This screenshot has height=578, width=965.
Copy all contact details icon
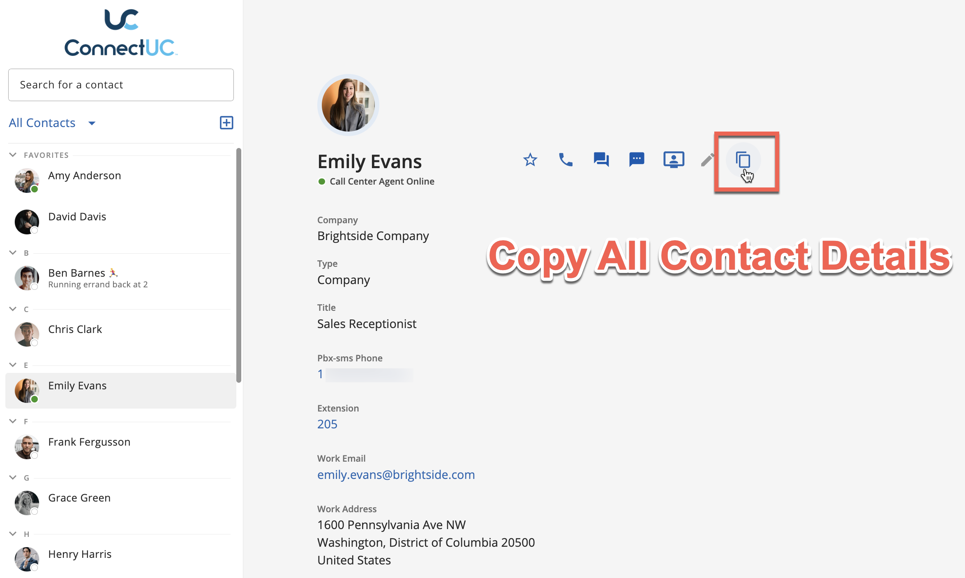coord(743,160)
